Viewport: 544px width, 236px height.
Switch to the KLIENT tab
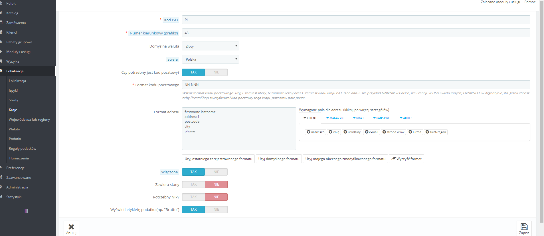[x=310, y=118]
